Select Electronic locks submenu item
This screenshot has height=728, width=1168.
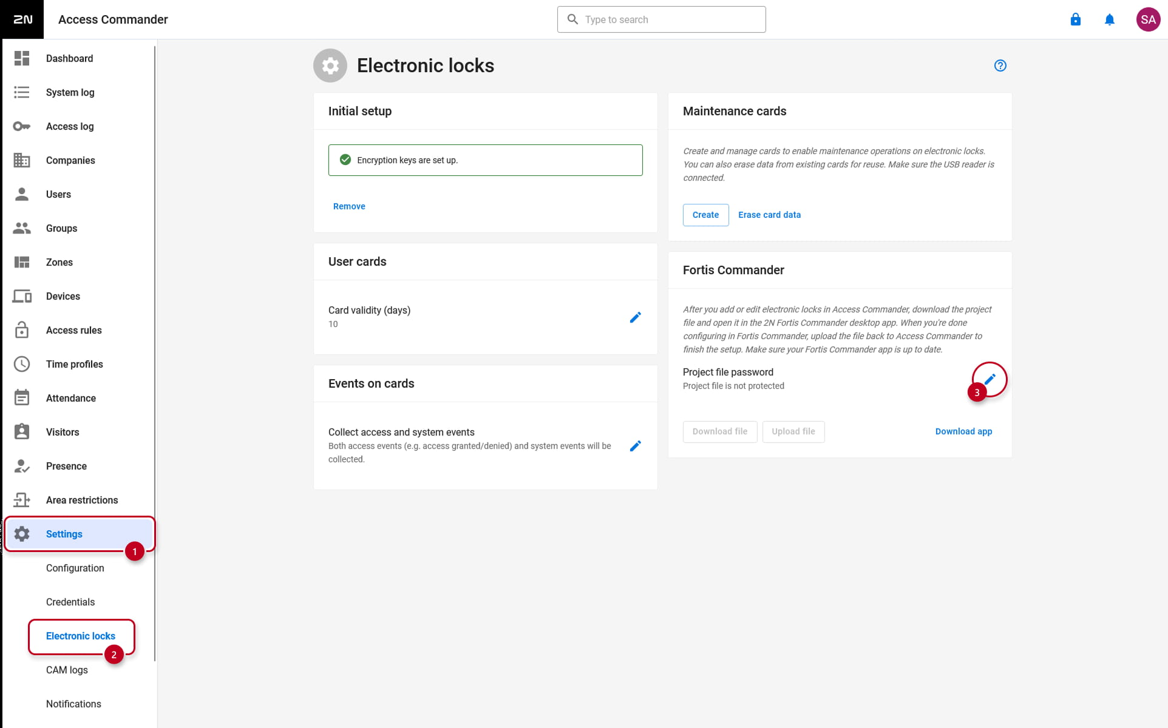[x=81, y=636]
